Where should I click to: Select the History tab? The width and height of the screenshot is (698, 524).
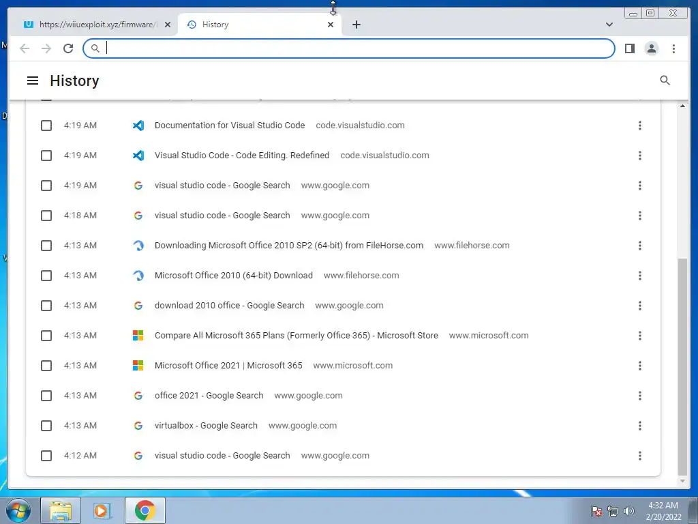pyautogui.click(x=260, y=25)
